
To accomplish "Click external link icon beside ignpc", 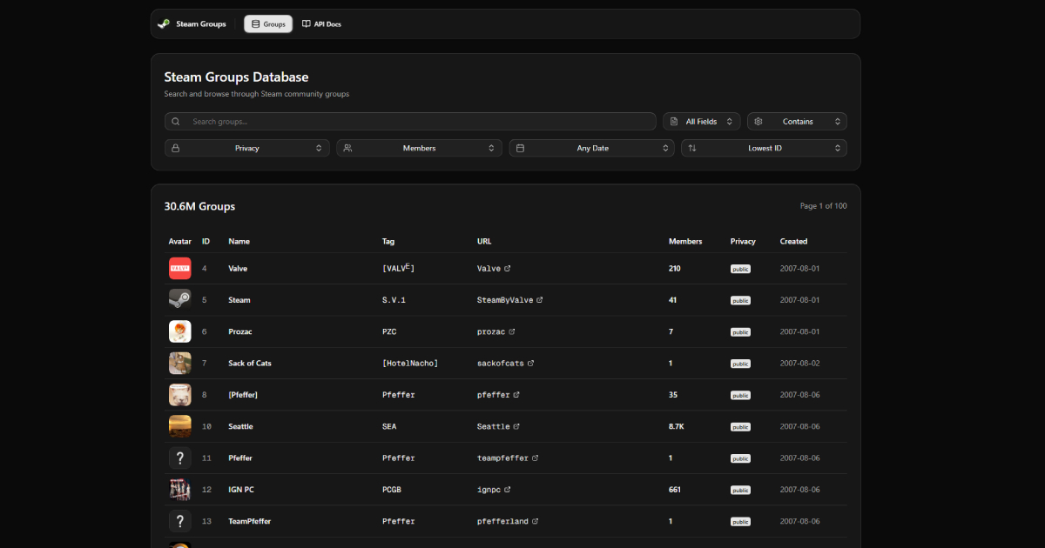I will tap(508, 490).
